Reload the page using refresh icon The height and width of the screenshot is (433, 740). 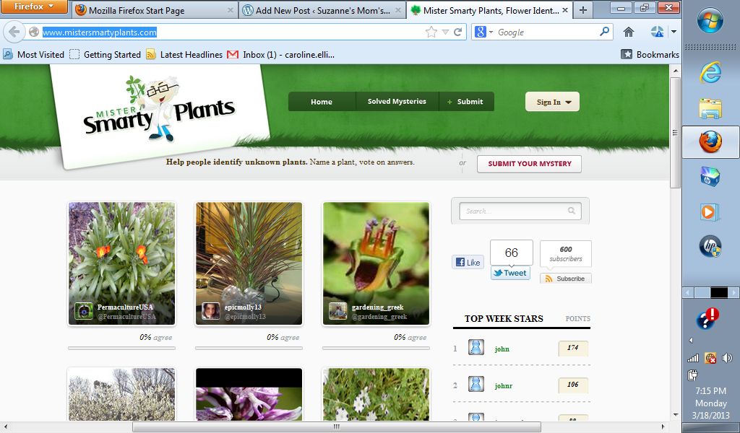[x=457, y=32]
